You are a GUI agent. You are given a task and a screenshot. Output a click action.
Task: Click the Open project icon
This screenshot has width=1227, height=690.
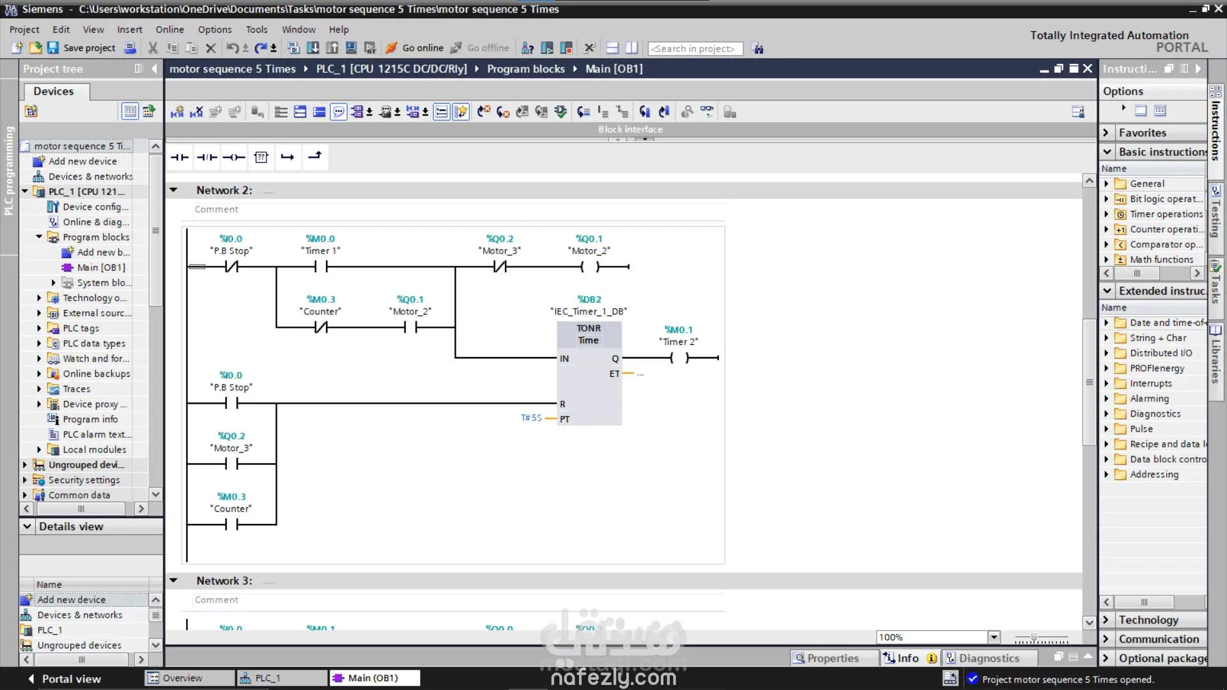[x=35, y=48]
